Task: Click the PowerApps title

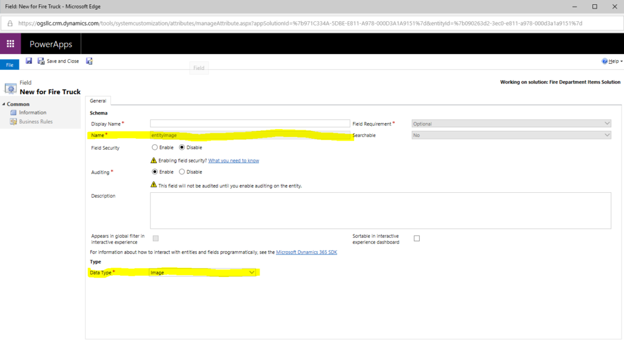Action: click(51, 44)
